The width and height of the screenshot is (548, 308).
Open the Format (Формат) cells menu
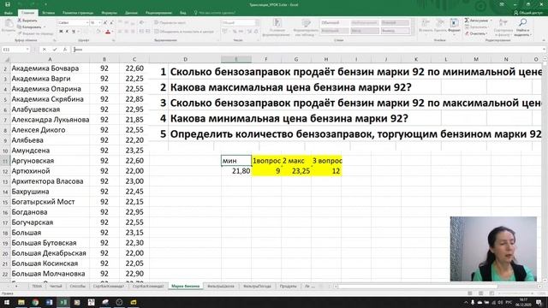click(x=454, y=27)
